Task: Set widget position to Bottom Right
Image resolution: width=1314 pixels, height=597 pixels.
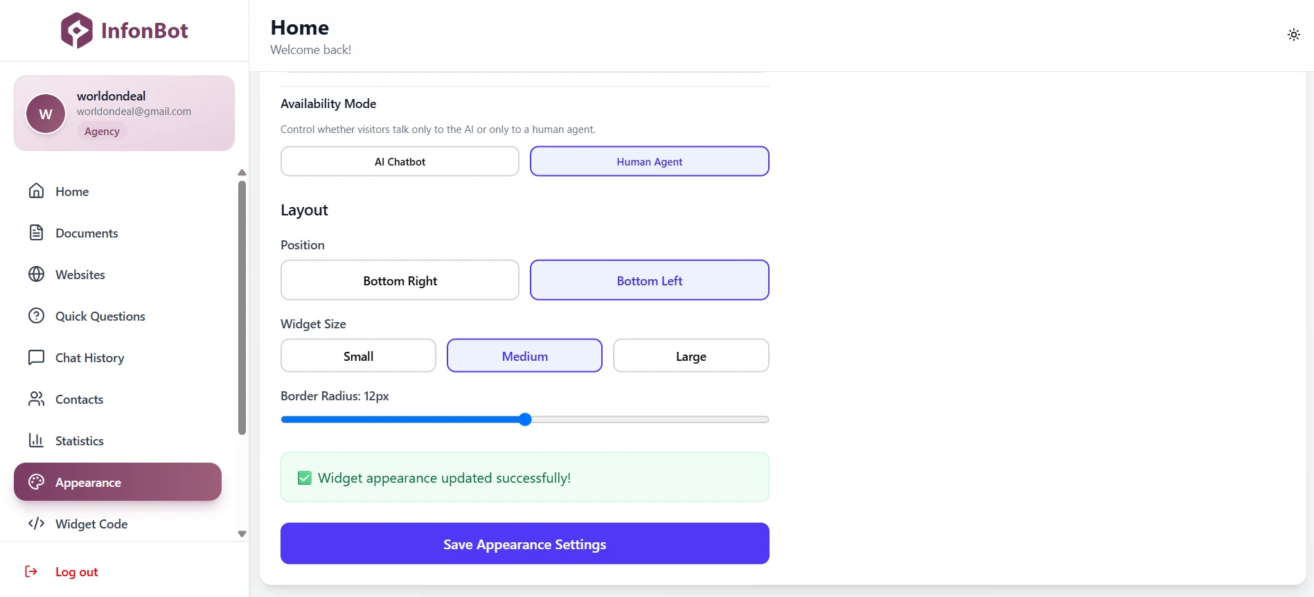Action: coord(400,280)
